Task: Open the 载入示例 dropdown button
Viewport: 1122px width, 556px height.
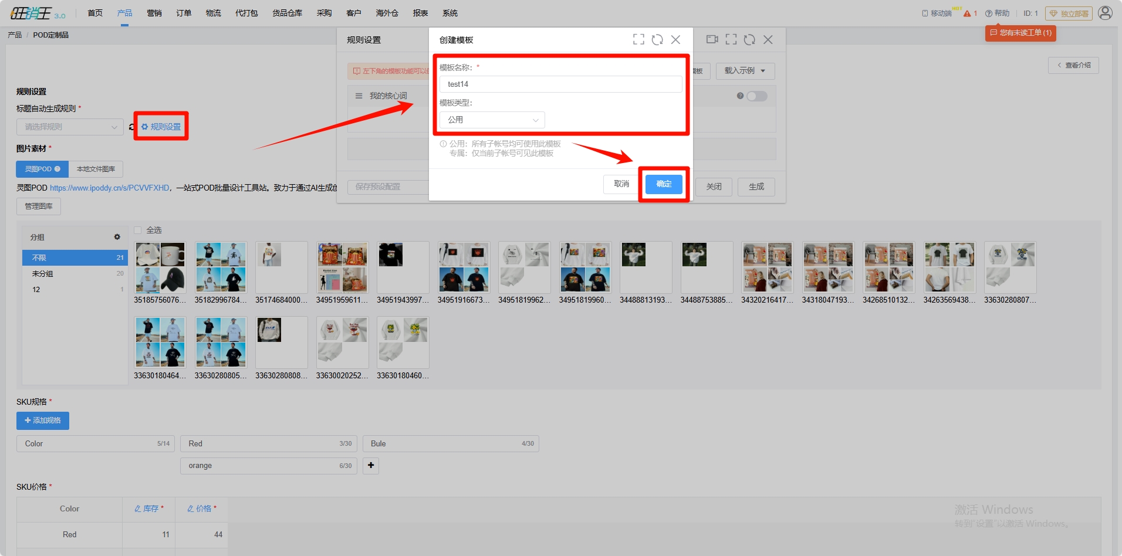Action: tap(745, 71)
